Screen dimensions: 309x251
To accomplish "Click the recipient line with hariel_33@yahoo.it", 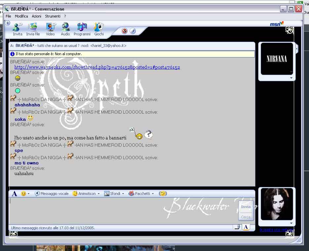I will (x=68, y=46).
